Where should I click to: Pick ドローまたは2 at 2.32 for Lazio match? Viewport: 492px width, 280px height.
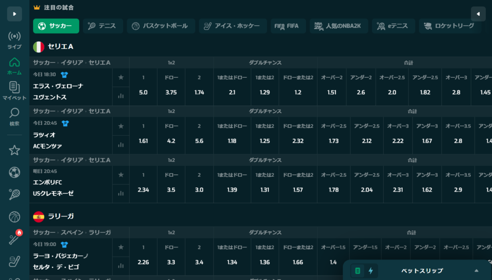tap(298, 135)
